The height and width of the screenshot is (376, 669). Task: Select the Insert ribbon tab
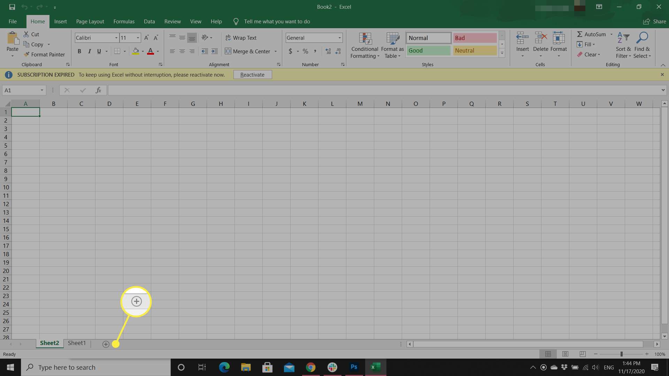(x=60, y=21)
